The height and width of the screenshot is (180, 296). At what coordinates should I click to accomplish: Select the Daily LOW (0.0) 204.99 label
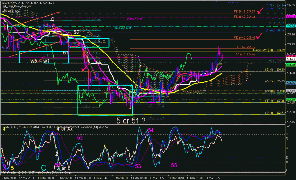pos(269,50)
